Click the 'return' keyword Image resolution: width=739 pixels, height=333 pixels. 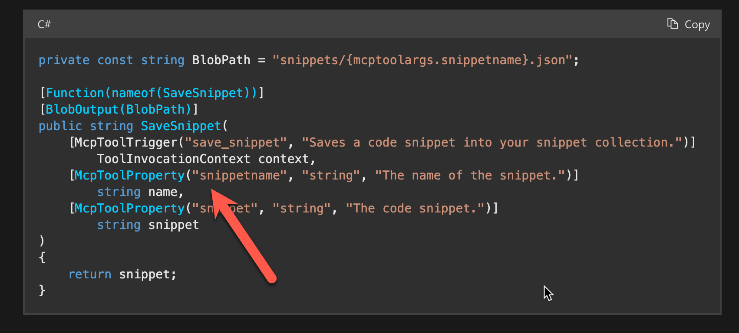pos(90,274)
